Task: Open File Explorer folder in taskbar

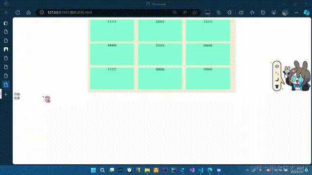Action: pos(147,170)
